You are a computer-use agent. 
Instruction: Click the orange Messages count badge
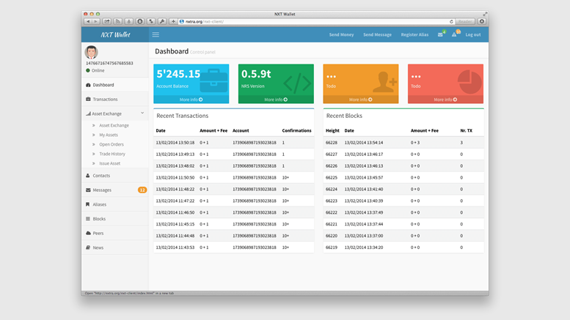[142, 190]
